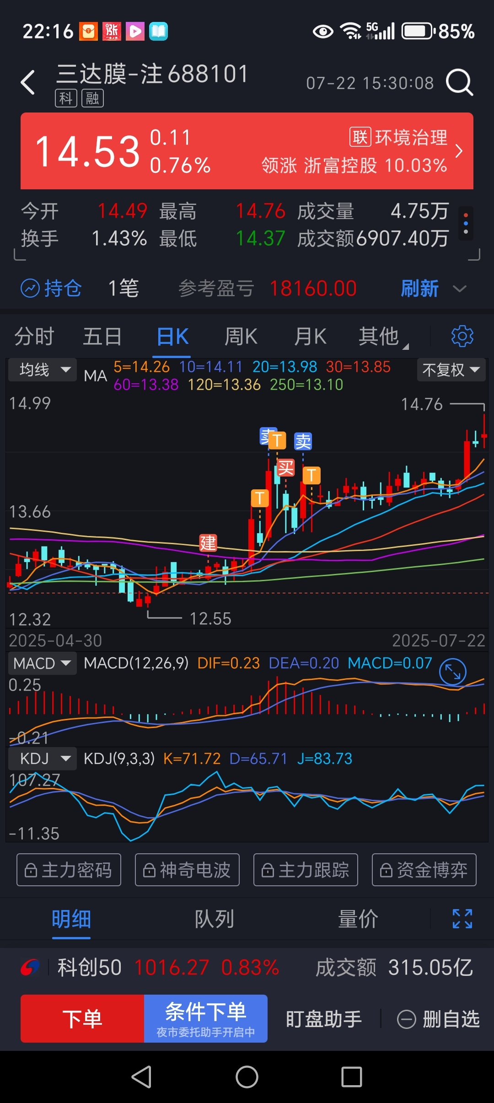The width and height of the screenshot is (494, 1103).
Task: Select the 日K tab
Action: tap(172, 337)
